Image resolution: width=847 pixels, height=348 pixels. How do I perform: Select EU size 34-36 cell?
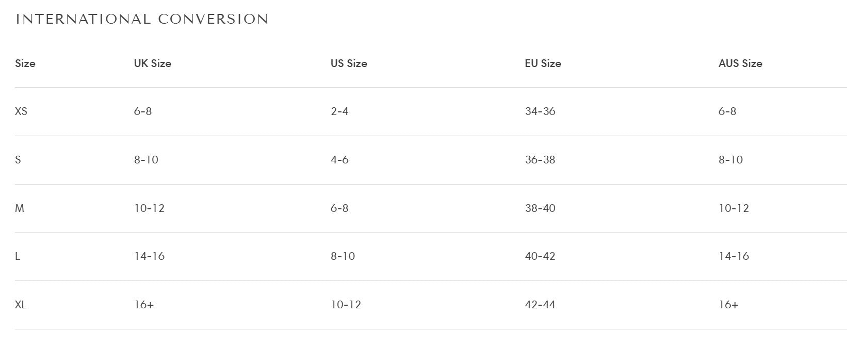tap(540, 111)
